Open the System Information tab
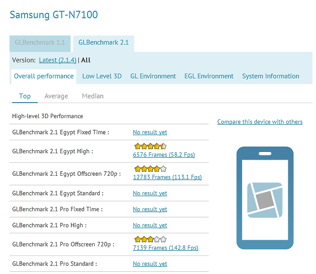Image resolution: width=316 pixels, height=274 pixels. click(x=271, y=76)
